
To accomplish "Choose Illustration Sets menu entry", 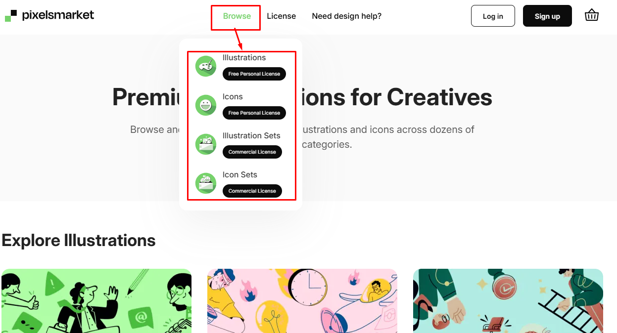I will 251,136.
